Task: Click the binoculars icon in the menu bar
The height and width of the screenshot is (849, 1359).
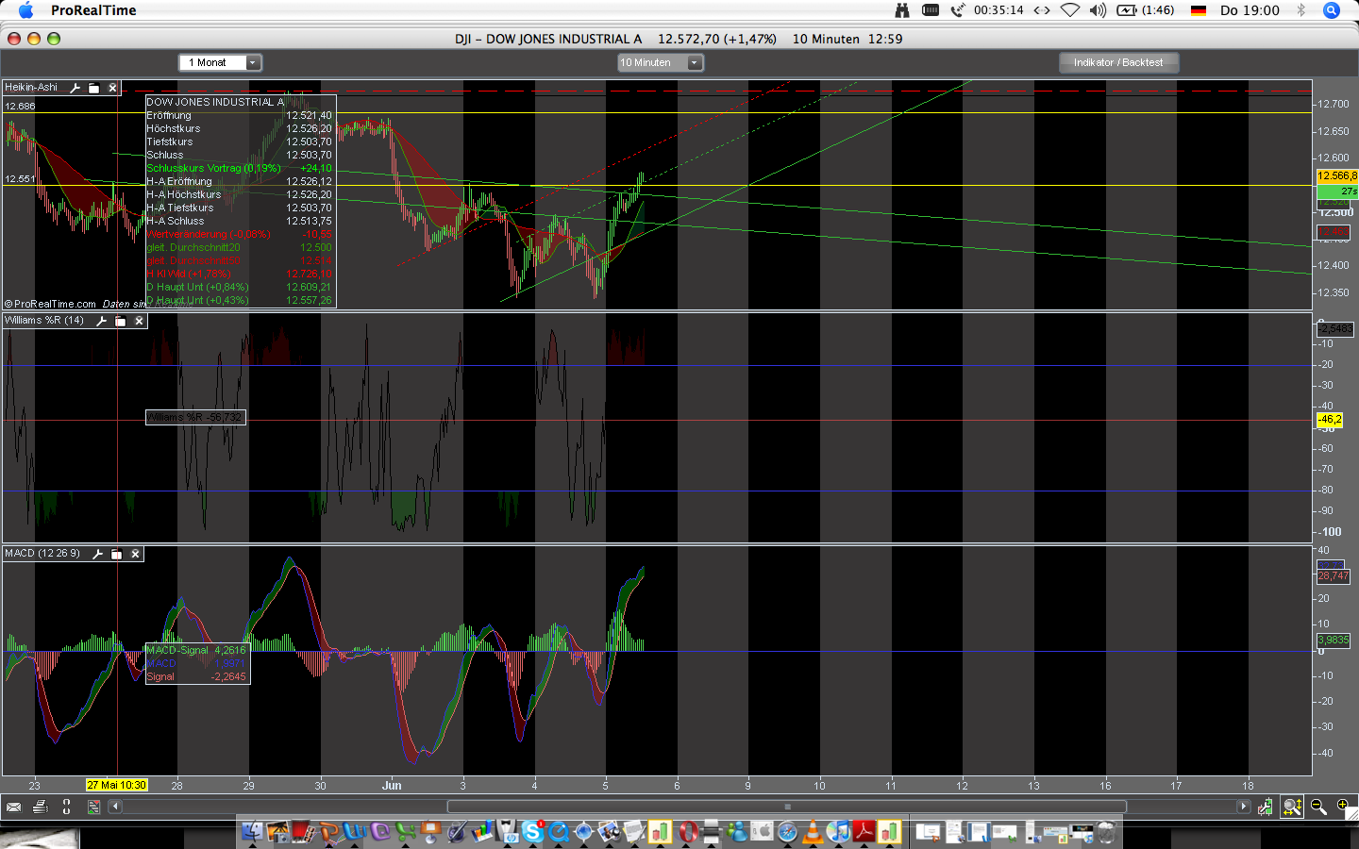Action: [x=902, y=10]
